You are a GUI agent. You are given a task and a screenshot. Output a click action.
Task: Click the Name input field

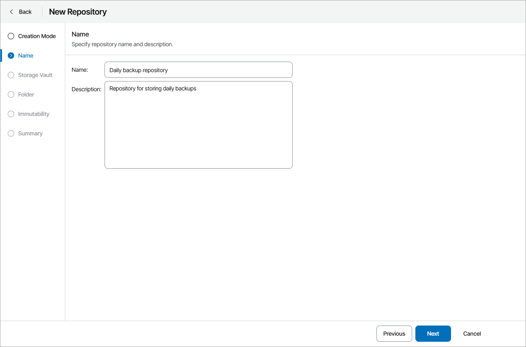click(198, 70)
